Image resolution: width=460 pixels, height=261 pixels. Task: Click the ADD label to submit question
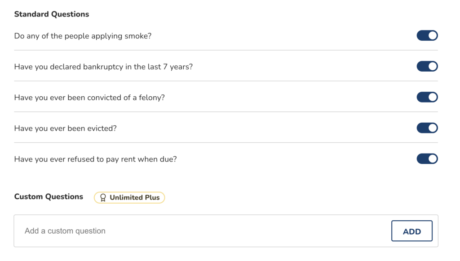411,231
